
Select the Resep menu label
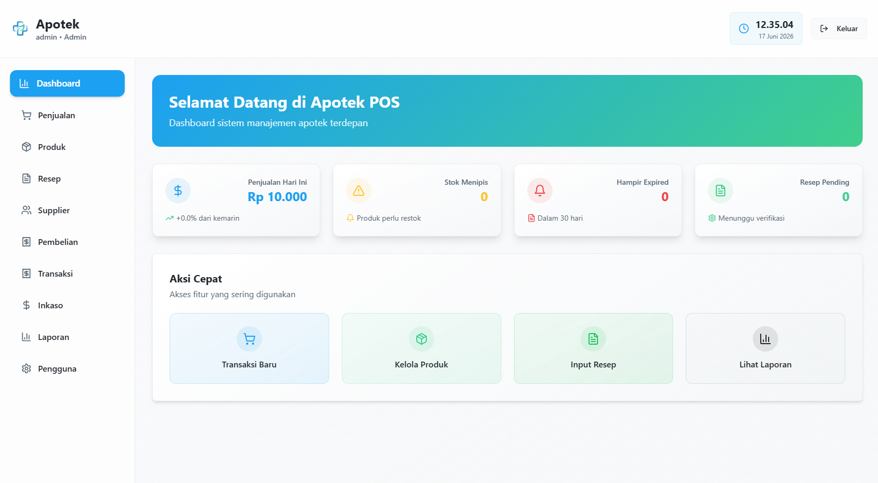(49, 178)
